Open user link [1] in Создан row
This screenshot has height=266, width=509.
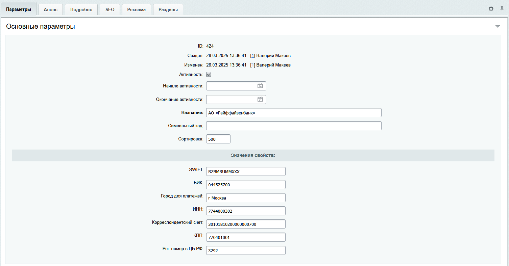click(x=252, y=55)
